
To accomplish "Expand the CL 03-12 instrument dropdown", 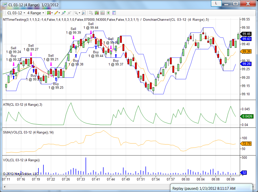I will (24, 13).
